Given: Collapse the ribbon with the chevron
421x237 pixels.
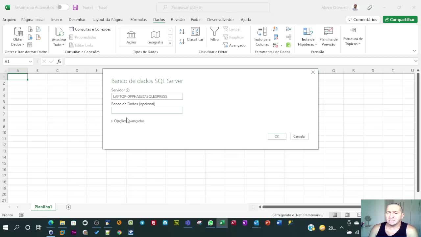Looking at the screenshot, I should pos(414,51).
